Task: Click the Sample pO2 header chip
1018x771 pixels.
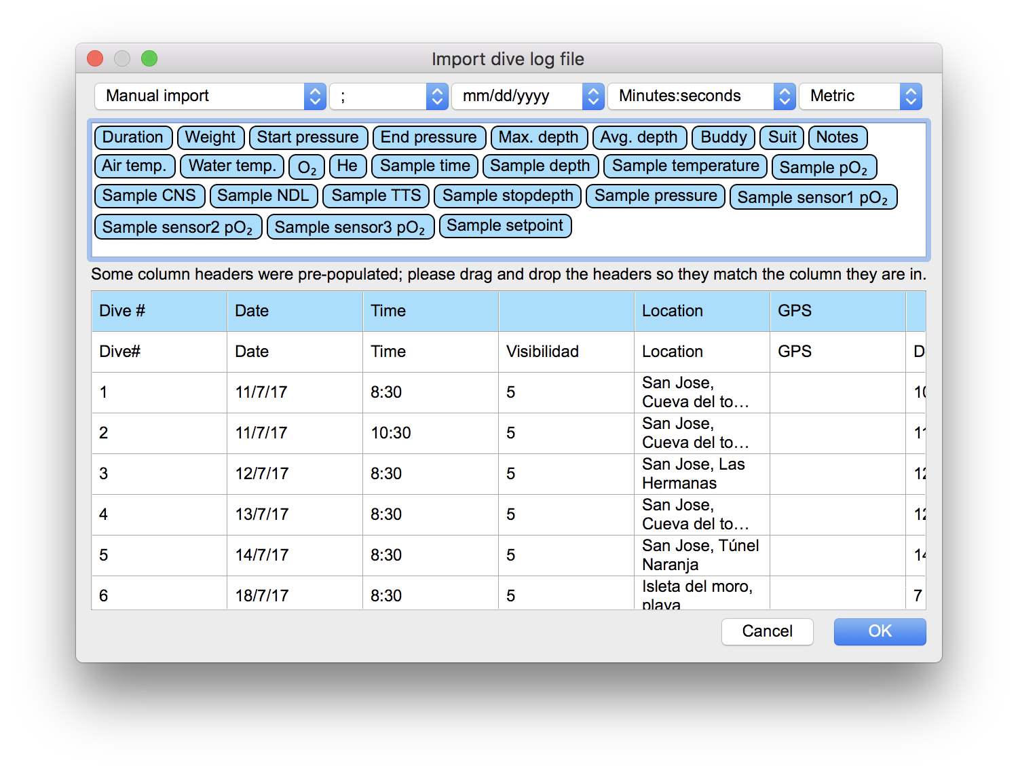Action: pyautogui.click(x=824, y=167)
